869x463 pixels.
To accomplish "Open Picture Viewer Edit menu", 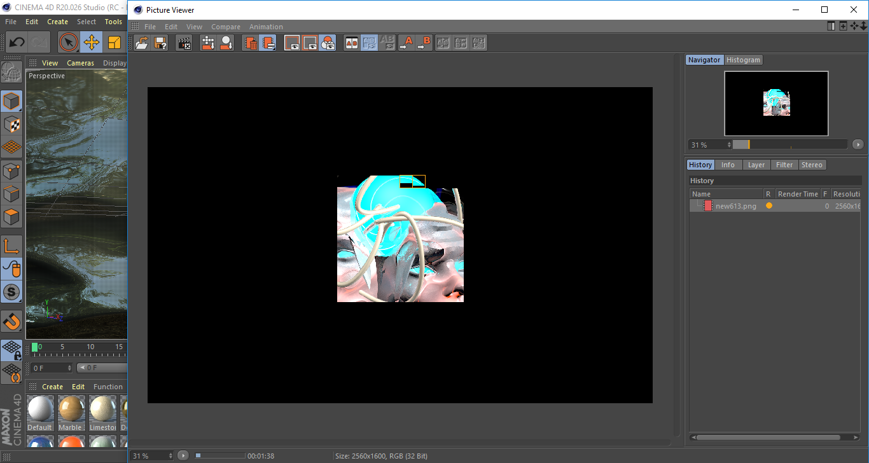I will click(x=171, y=27).
